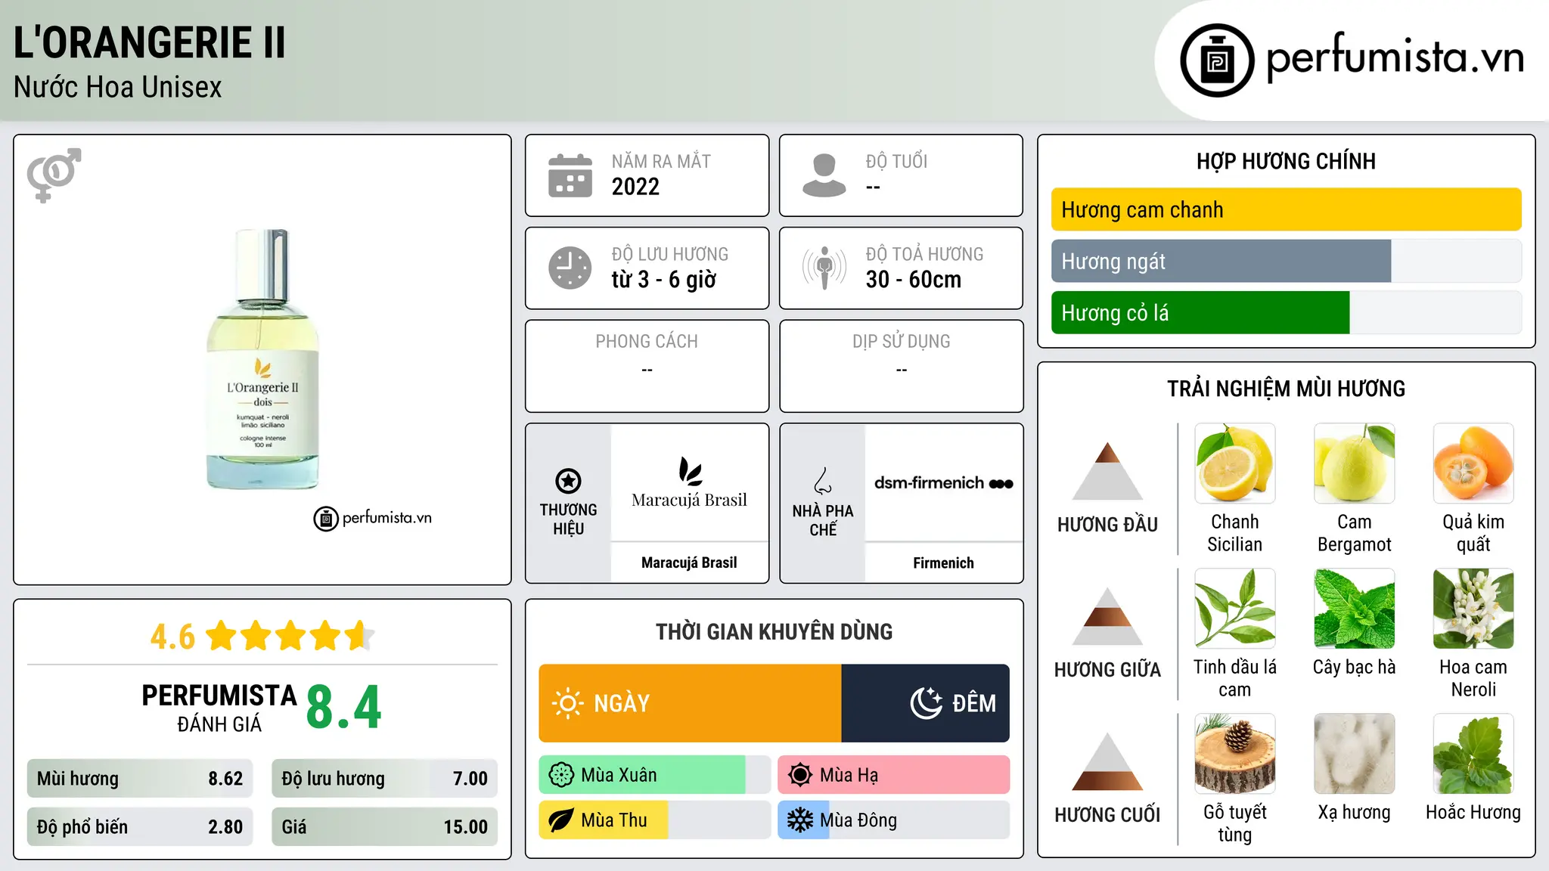Click the person icon beside Độ tuổi

coord(824,175)
